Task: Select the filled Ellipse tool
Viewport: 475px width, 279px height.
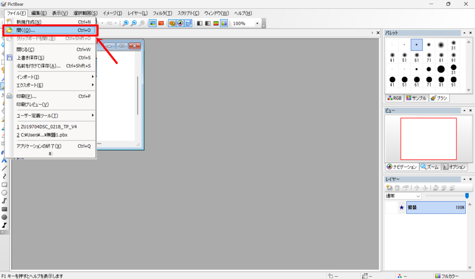Action: coord(4,217)
